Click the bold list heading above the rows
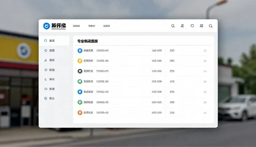Image resolution: width=256 pixels, height=147 pixels. click(x=88, y=41)
